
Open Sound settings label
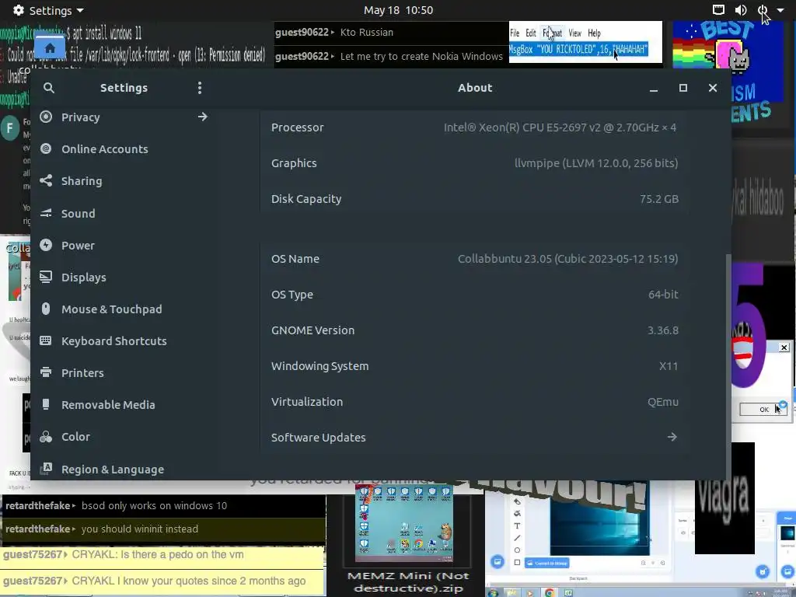79,214
